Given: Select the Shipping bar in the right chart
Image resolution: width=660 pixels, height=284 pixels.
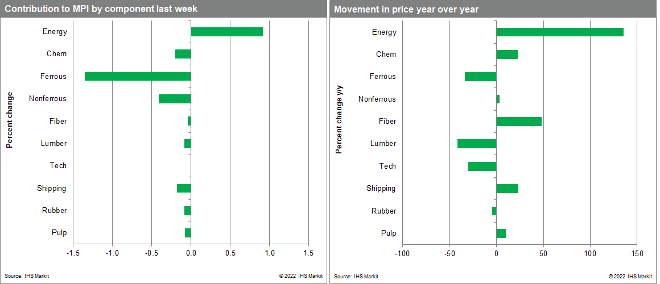Looking at the screenshot, I should [508, 189].
